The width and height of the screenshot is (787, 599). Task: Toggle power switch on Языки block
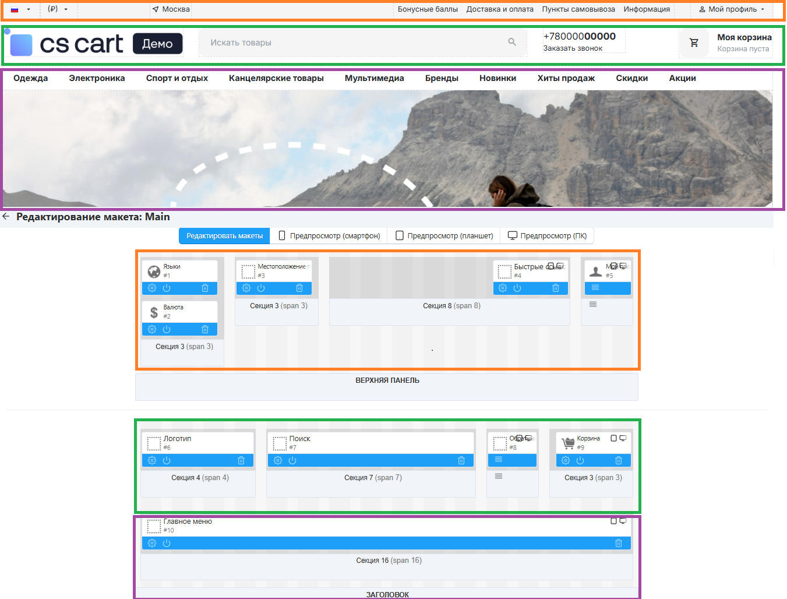click(167, 288)
